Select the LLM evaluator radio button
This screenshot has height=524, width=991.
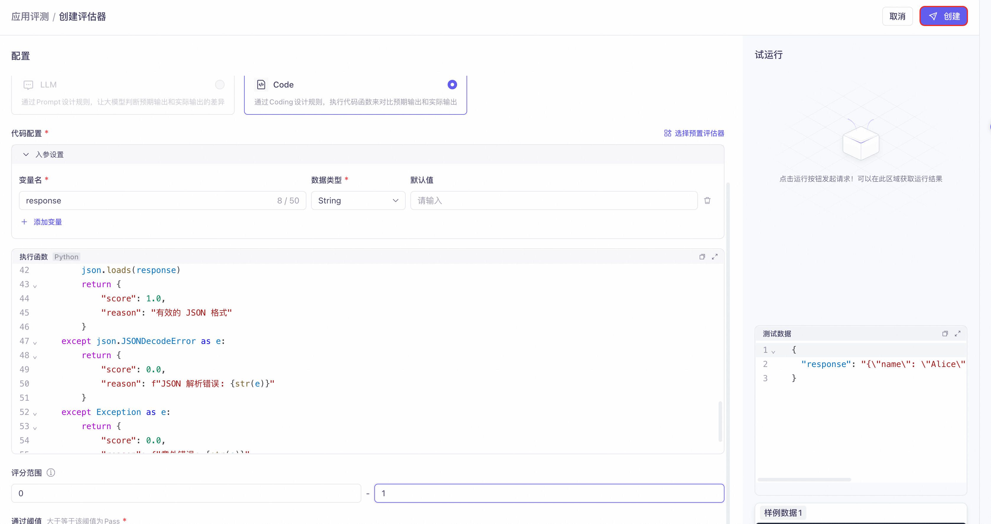(x=220, y=85)
